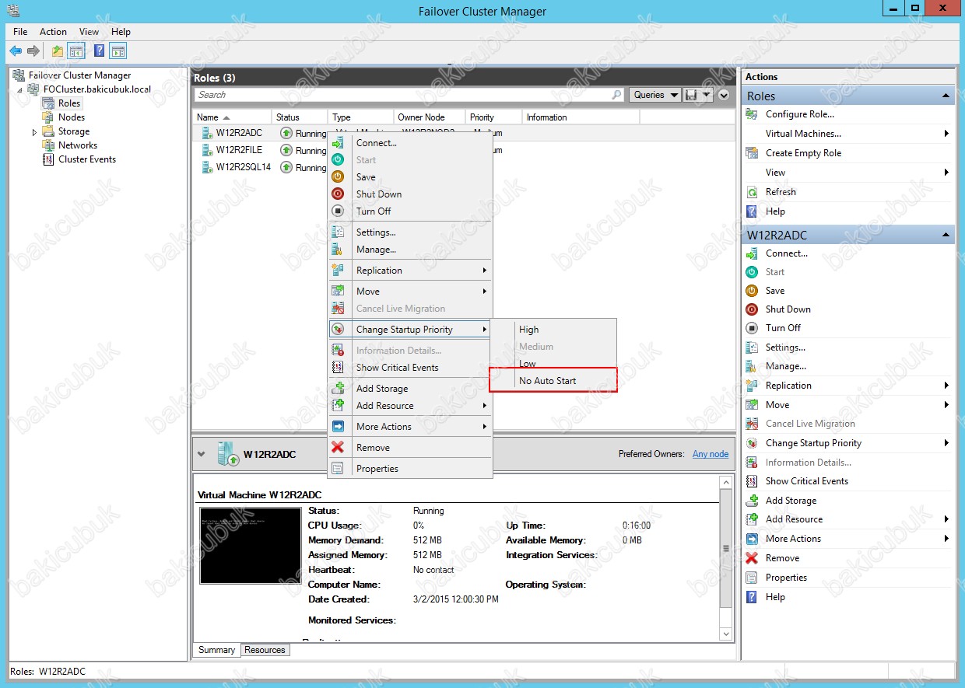Click the Forward arrow in the toolbar
The image size is (965, 688).
click(33, 51)
